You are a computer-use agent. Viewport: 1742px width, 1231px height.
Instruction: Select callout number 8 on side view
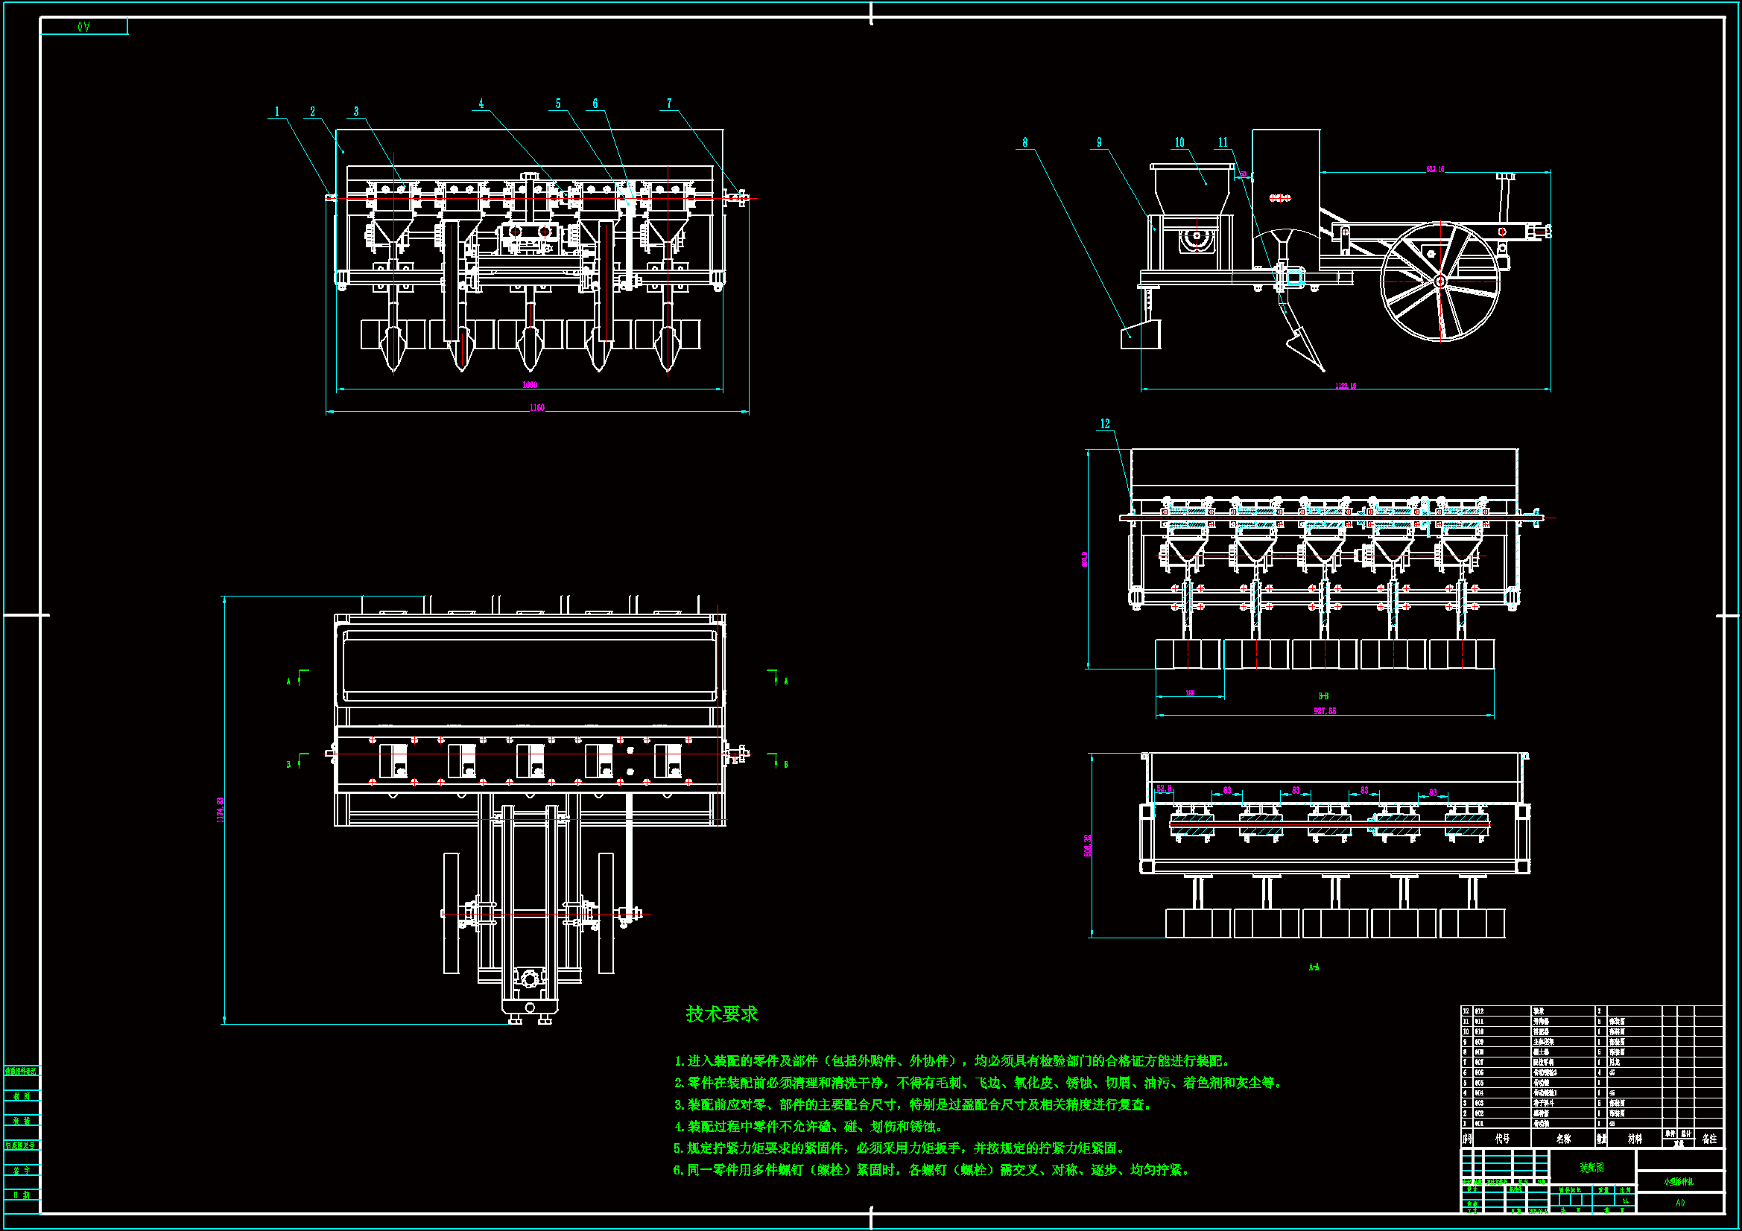click(x=1025, y=142)
